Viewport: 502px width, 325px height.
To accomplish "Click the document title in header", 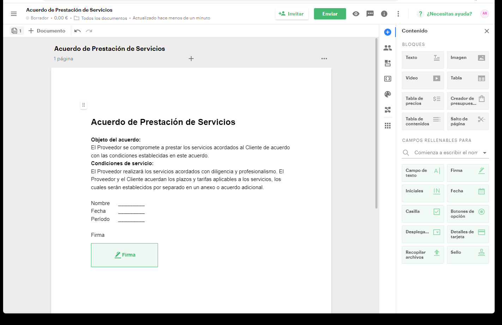I will click(69, 10).
